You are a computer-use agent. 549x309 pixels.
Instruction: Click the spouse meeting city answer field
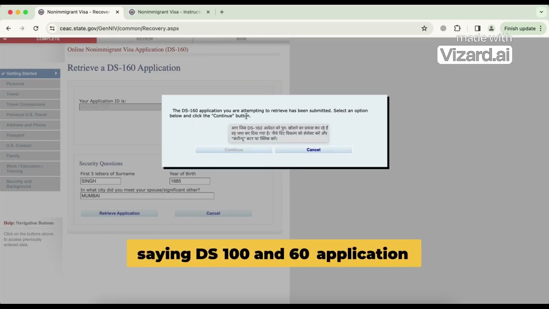147,196
